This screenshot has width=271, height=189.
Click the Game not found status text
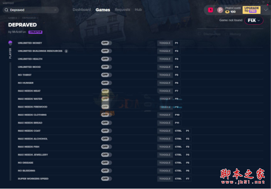point(231,20)
